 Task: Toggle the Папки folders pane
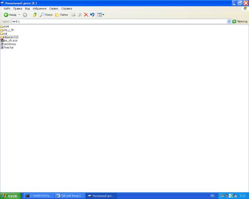(x=61, y=15)
